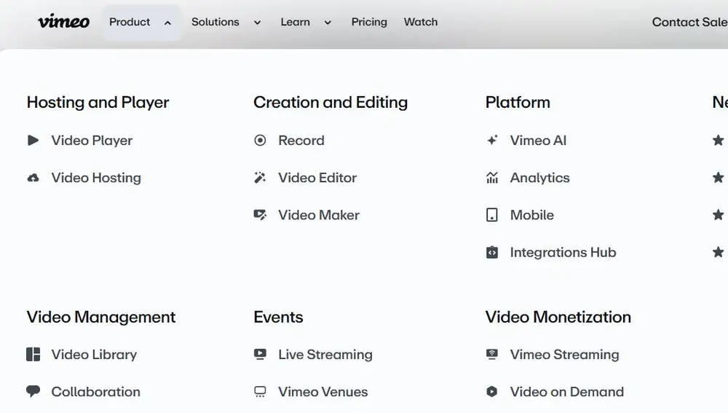This screenshot has height=413, width=728.
Task: Open the Video Player link
Action: 92,141
